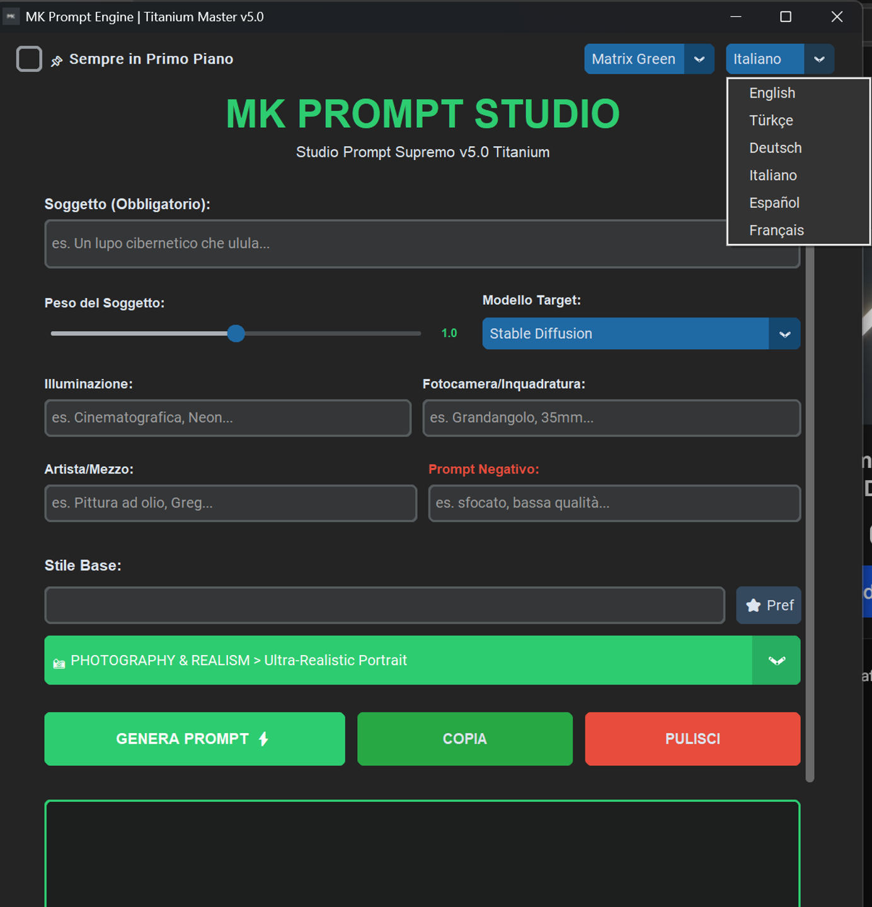The image size is (872, 907).
Task: Expand the green style preset chevron
Action: tap(776, 660)
